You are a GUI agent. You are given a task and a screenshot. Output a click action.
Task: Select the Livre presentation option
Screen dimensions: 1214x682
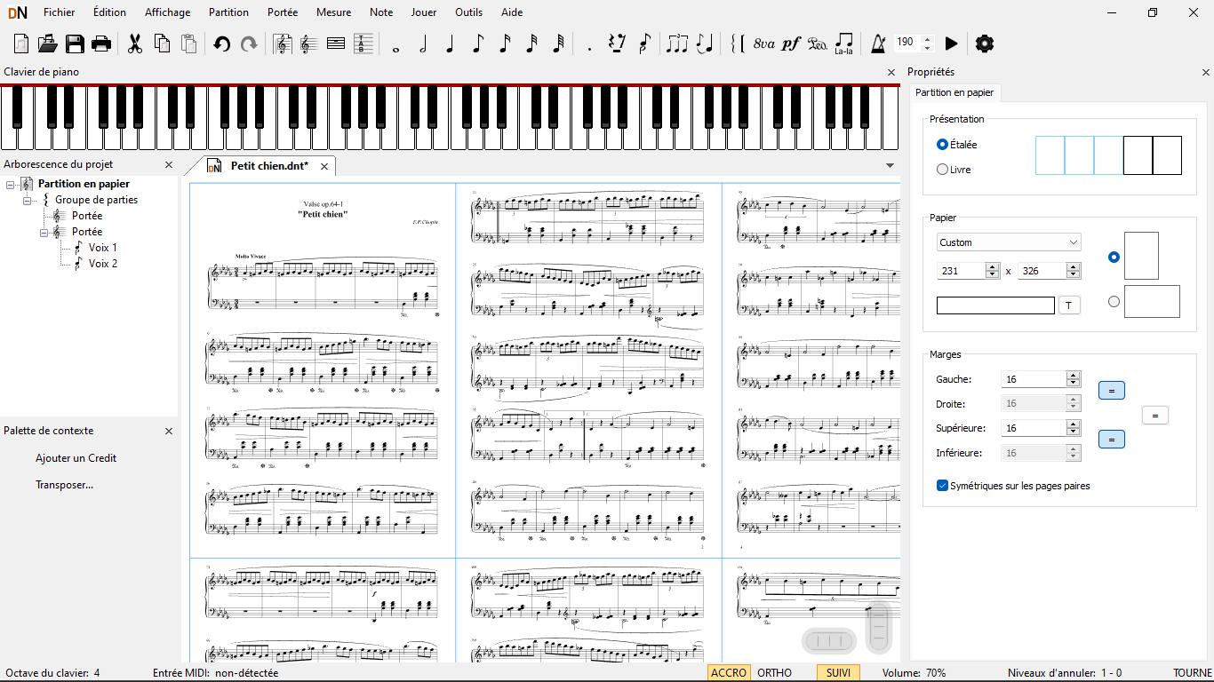click(x=954, y=169)
